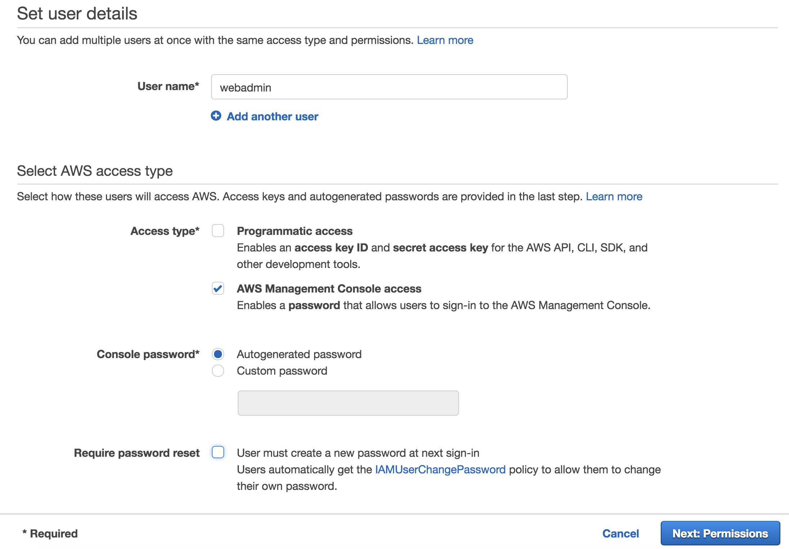Click the 'Add another user' link text

click(272, 117)
